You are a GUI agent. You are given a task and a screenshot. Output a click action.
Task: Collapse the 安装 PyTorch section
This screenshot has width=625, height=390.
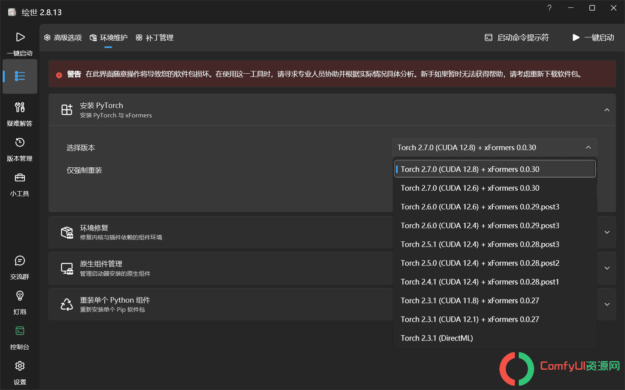coord(607,110)
